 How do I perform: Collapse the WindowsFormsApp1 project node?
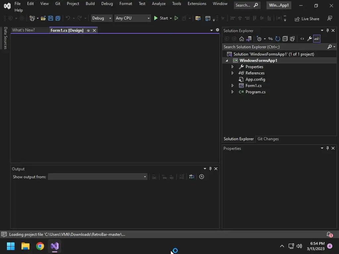click(227, 61)
